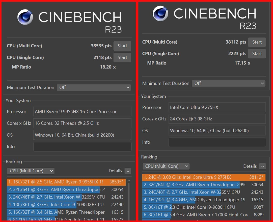Open Minimum Test Duration dropdown in Intel 275HX panel
This screenshot has height=222, width=273.
[x=229, y=83]
